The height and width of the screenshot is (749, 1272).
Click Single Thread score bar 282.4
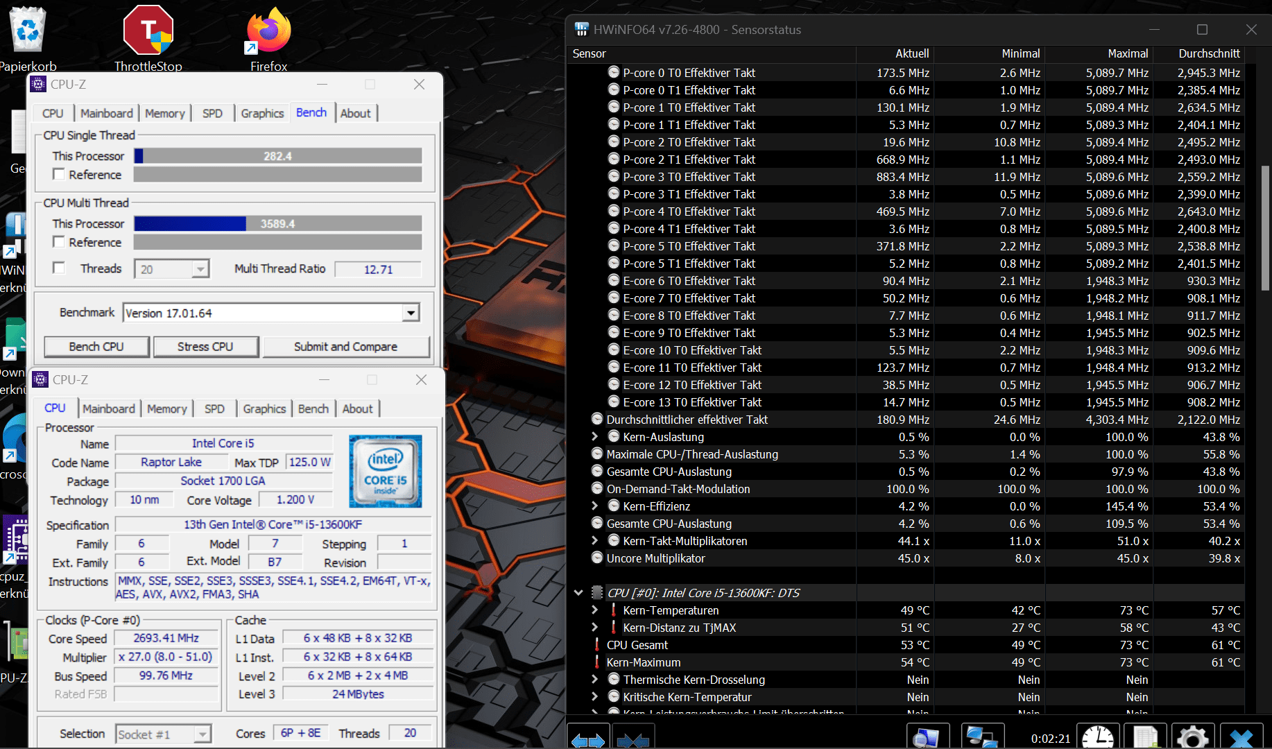click(277, 156)
